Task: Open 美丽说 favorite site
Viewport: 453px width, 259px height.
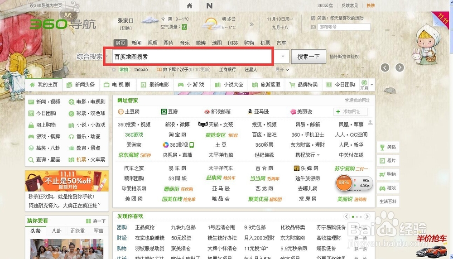Action: pos(301,111)
